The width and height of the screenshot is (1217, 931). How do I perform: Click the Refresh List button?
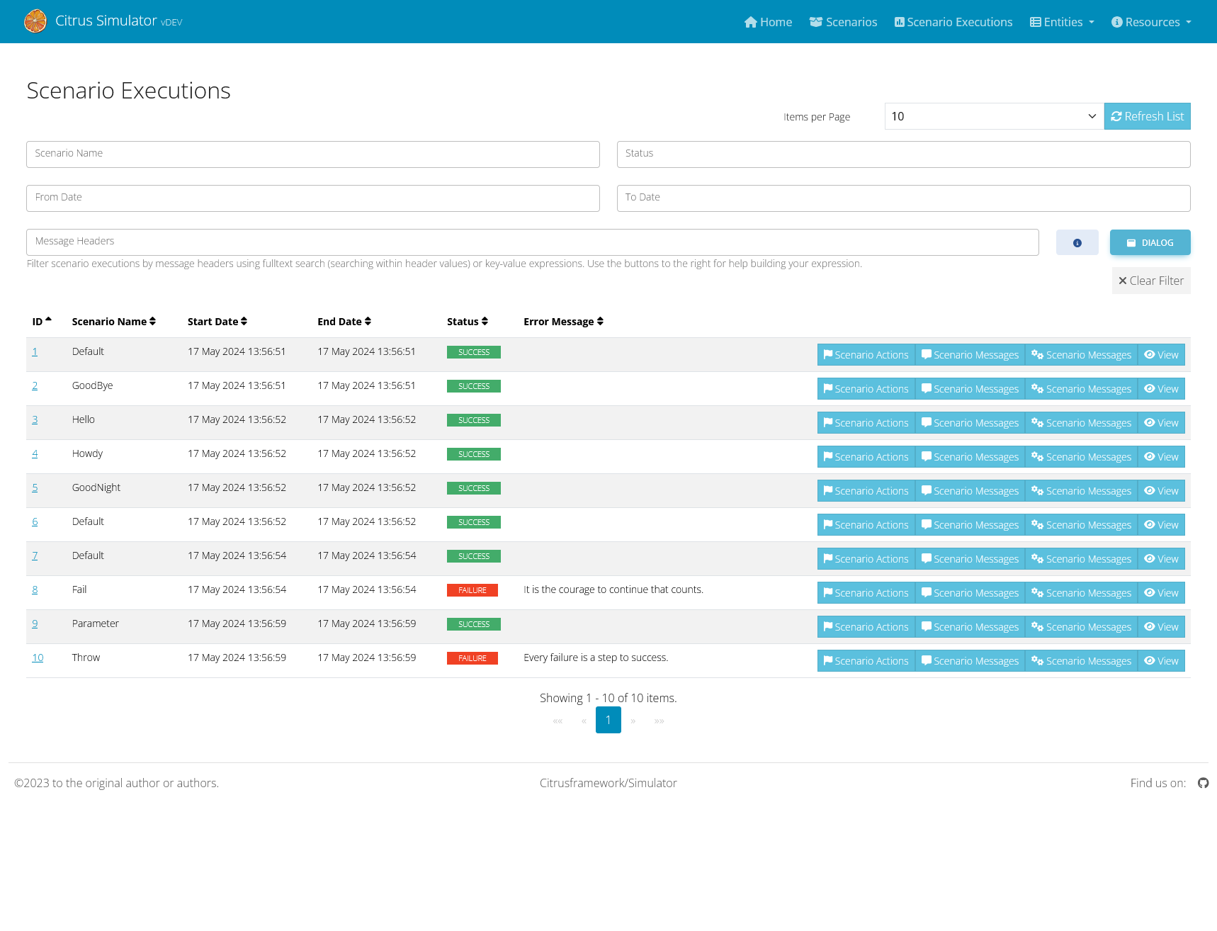(x=1147, y=116)
